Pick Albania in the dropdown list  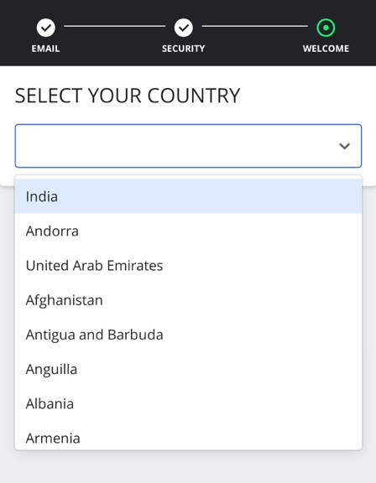pyautogui.click(x=188, y=403)
